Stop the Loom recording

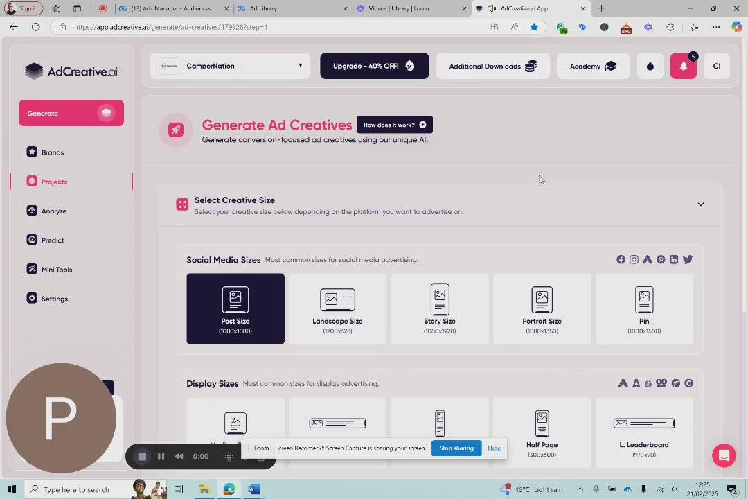click(x=142, y=456)
